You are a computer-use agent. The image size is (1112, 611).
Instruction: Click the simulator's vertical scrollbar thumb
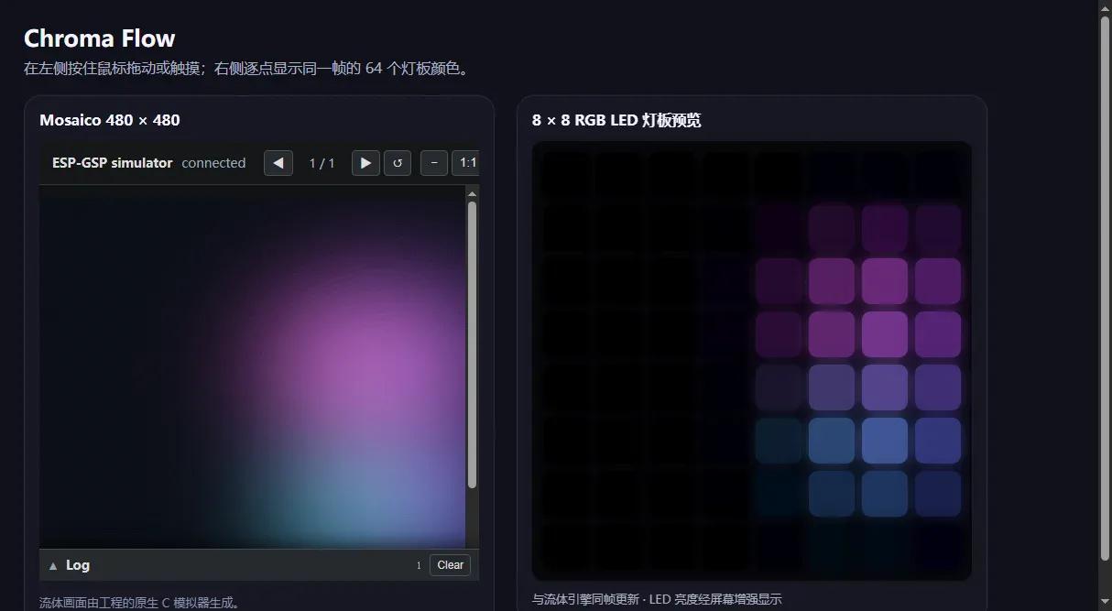pyautogui.click(x=472, y=344)
